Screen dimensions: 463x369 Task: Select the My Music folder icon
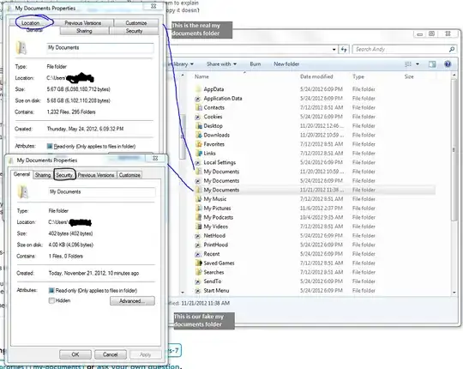point(198,199)
